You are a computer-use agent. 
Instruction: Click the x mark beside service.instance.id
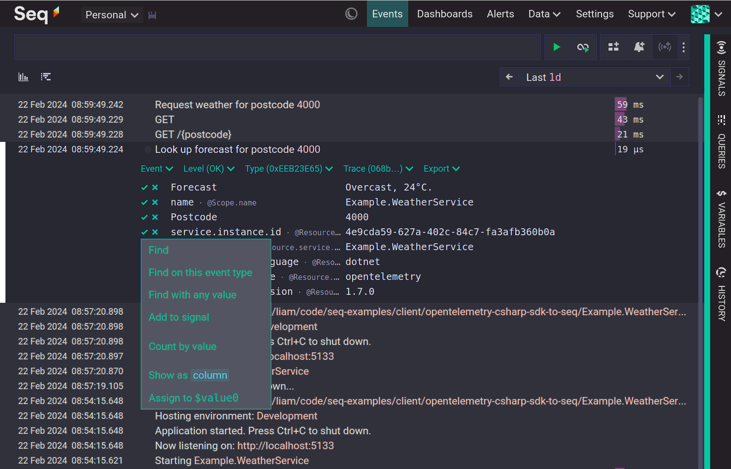coord(155,232)
